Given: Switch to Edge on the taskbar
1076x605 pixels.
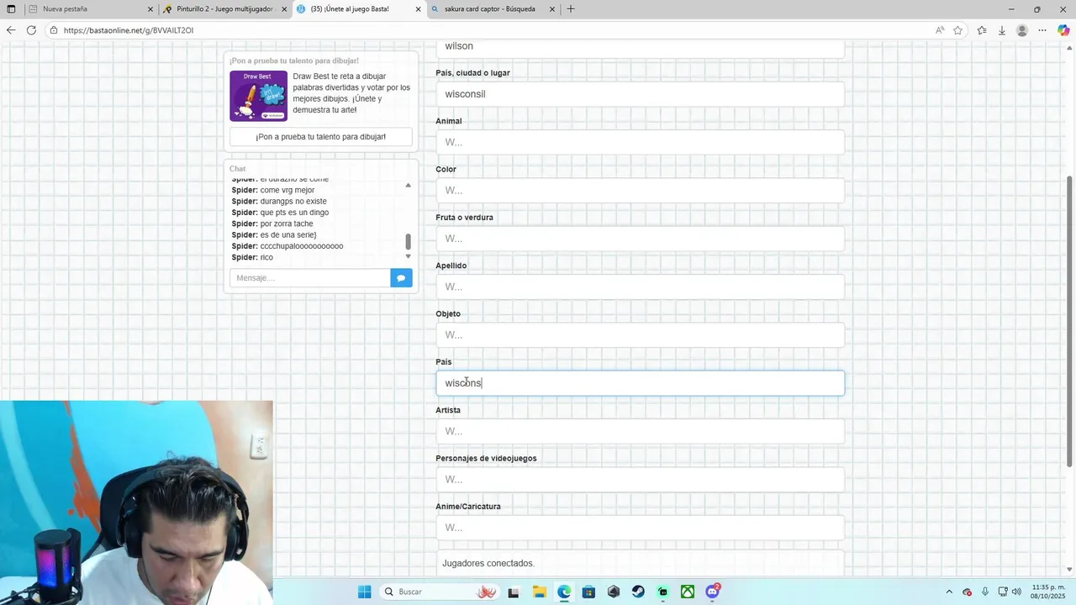Looking at the screenshot, I should (563, 592).
